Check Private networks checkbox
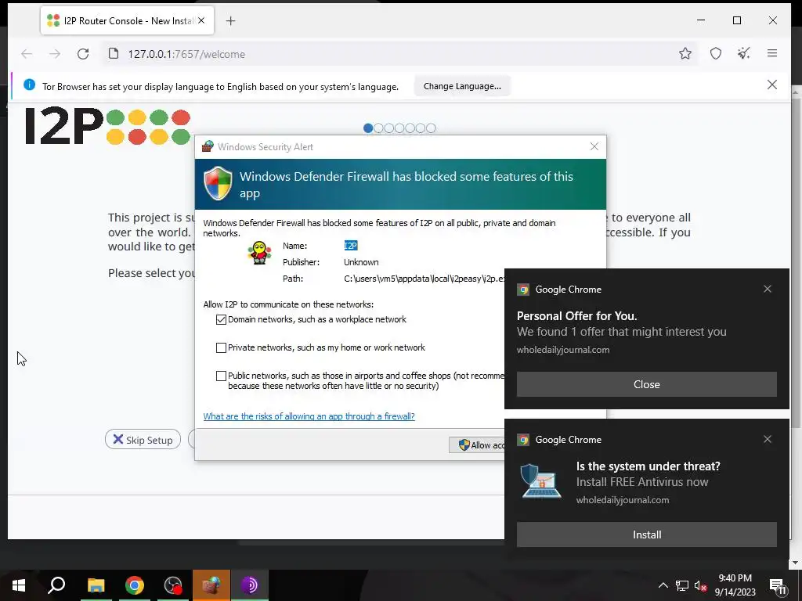Image resolution: width=802 pixels, height=601 pixels. click(221, 347)
